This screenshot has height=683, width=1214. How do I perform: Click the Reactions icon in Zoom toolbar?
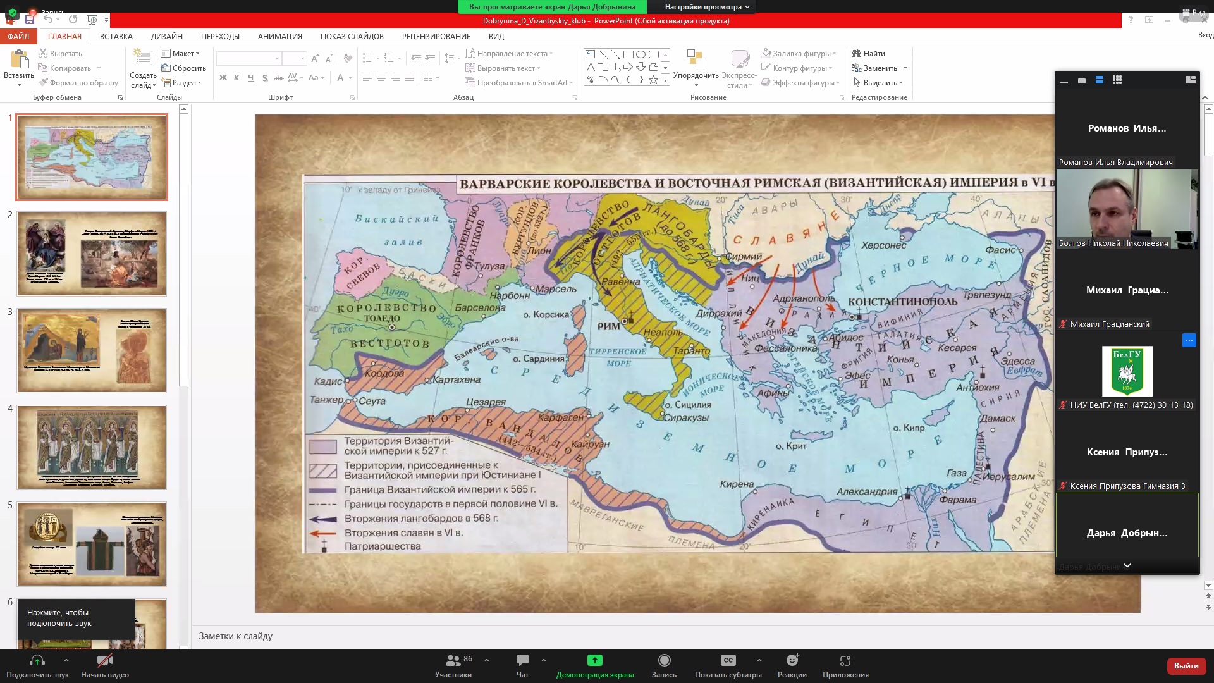(792, 661)
